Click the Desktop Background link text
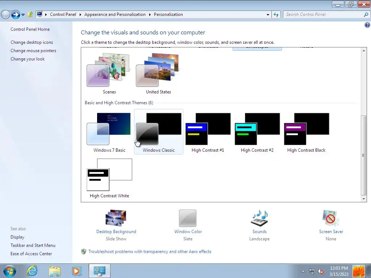The height and width of the screenshot is (278, 371). click(x=116, y=232)
